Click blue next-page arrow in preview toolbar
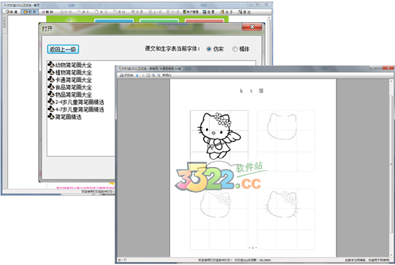The height and width of the screenshot is (265, 395). coord(138,75)
